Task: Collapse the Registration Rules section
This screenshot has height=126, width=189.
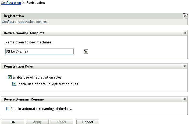Action: tap(185, 66)
